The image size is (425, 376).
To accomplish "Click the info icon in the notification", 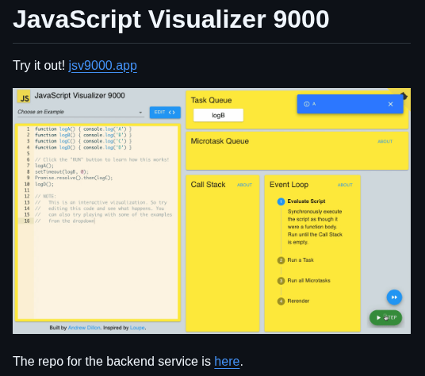I will click(307, 104).
